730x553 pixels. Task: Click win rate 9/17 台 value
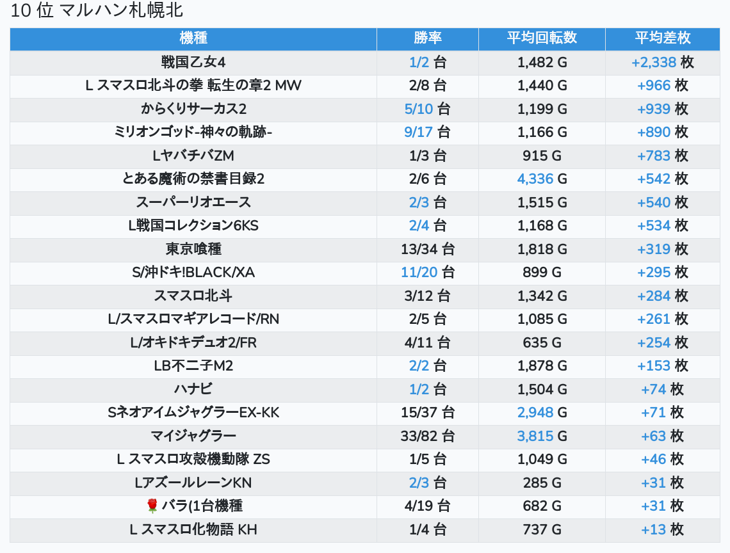pyautogui.click(x=427, y=132)
